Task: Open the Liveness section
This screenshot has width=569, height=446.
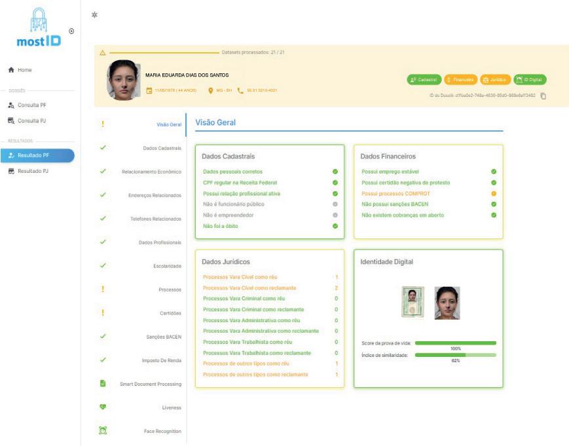Action: pos(172,408)
